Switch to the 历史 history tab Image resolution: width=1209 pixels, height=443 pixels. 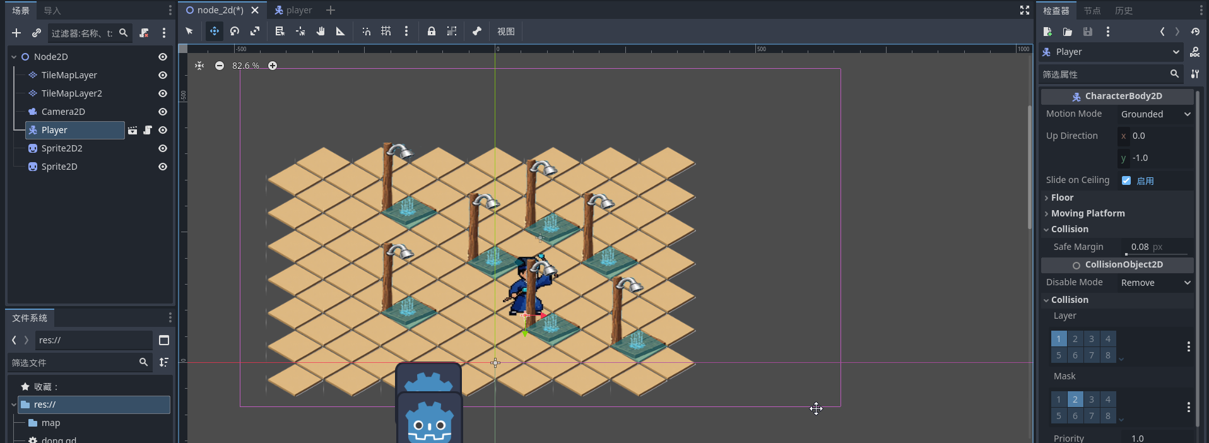point(1124,11)
